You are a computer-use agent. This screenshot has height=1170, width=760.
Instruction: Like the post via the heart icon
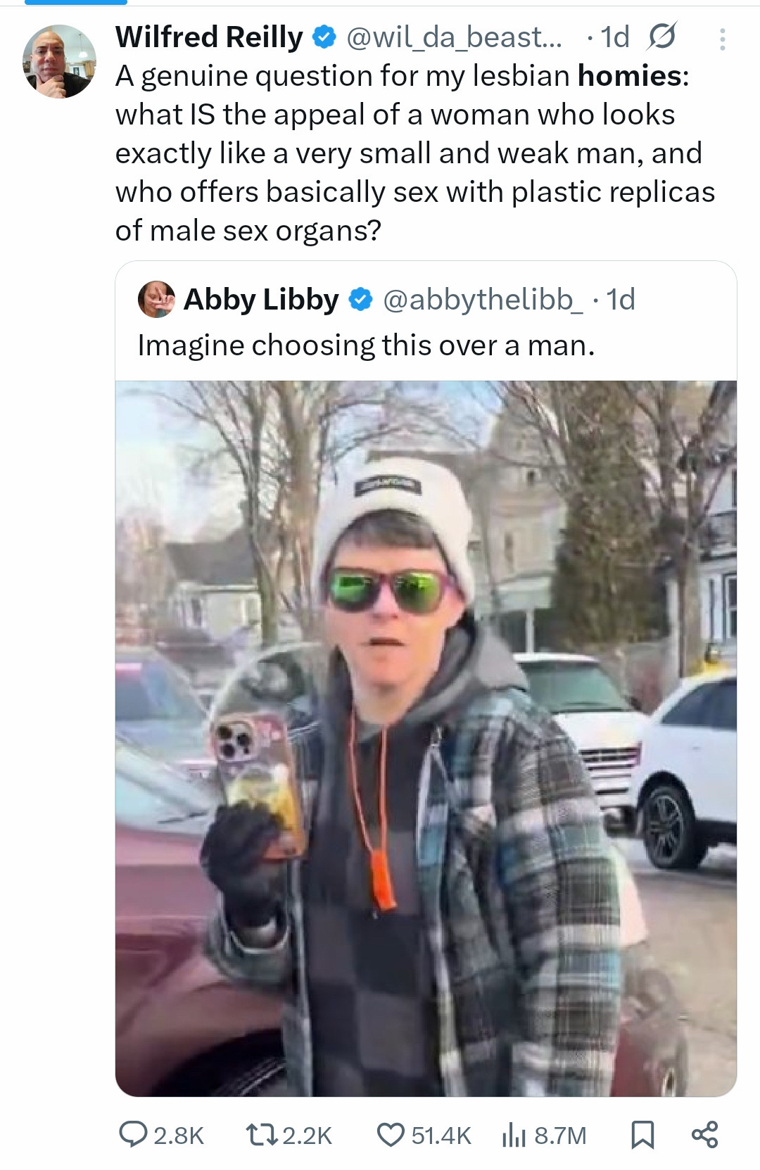391,1134
